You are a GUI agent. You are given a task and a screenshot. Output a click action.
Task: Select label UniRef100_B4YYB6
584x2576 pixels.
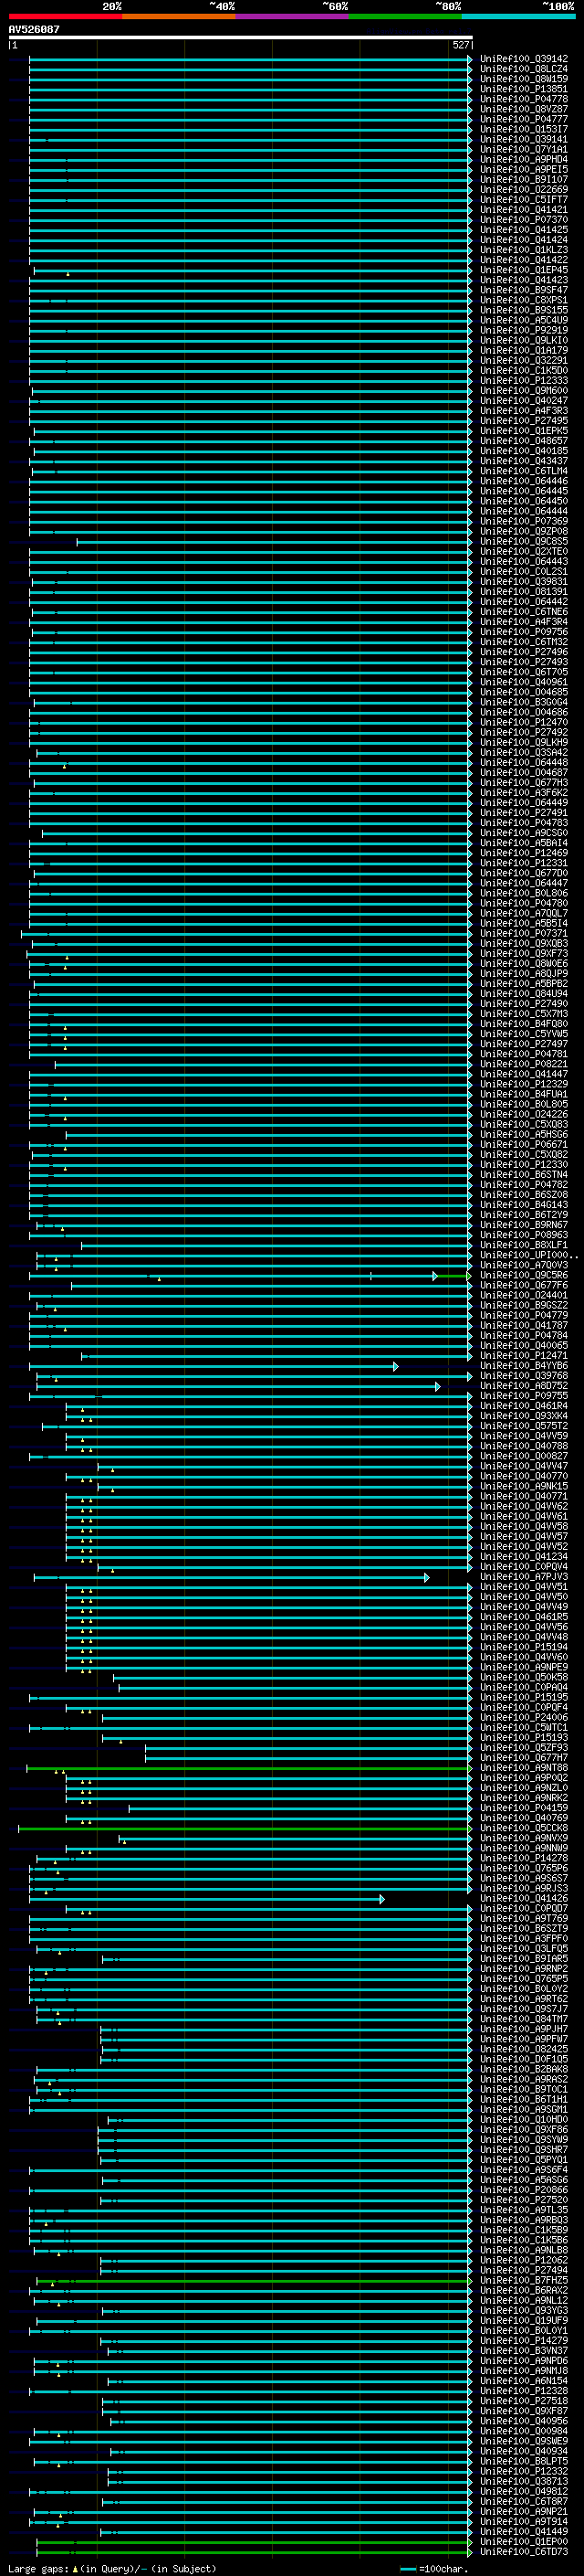point(524,1365)
